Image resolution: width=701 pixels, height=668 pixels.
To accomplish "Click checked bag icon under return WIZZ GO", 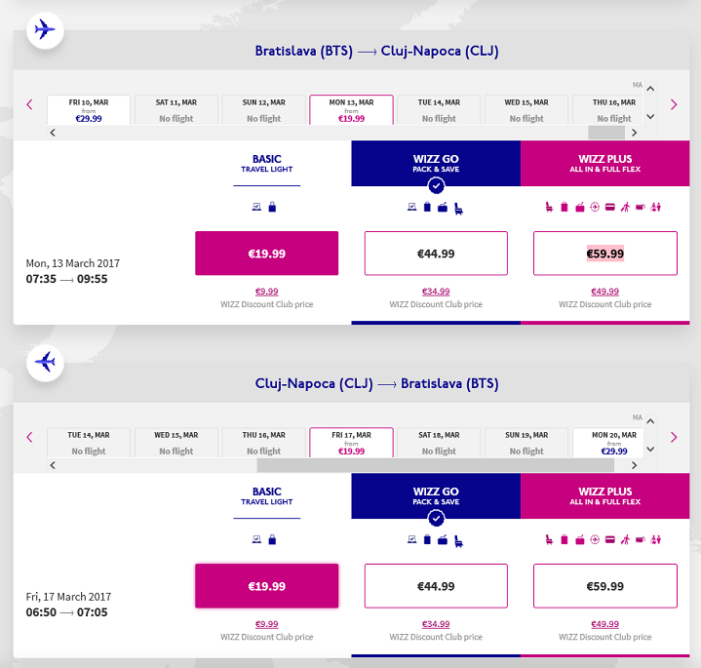I will pyautogui.click(x=427, y=539).
